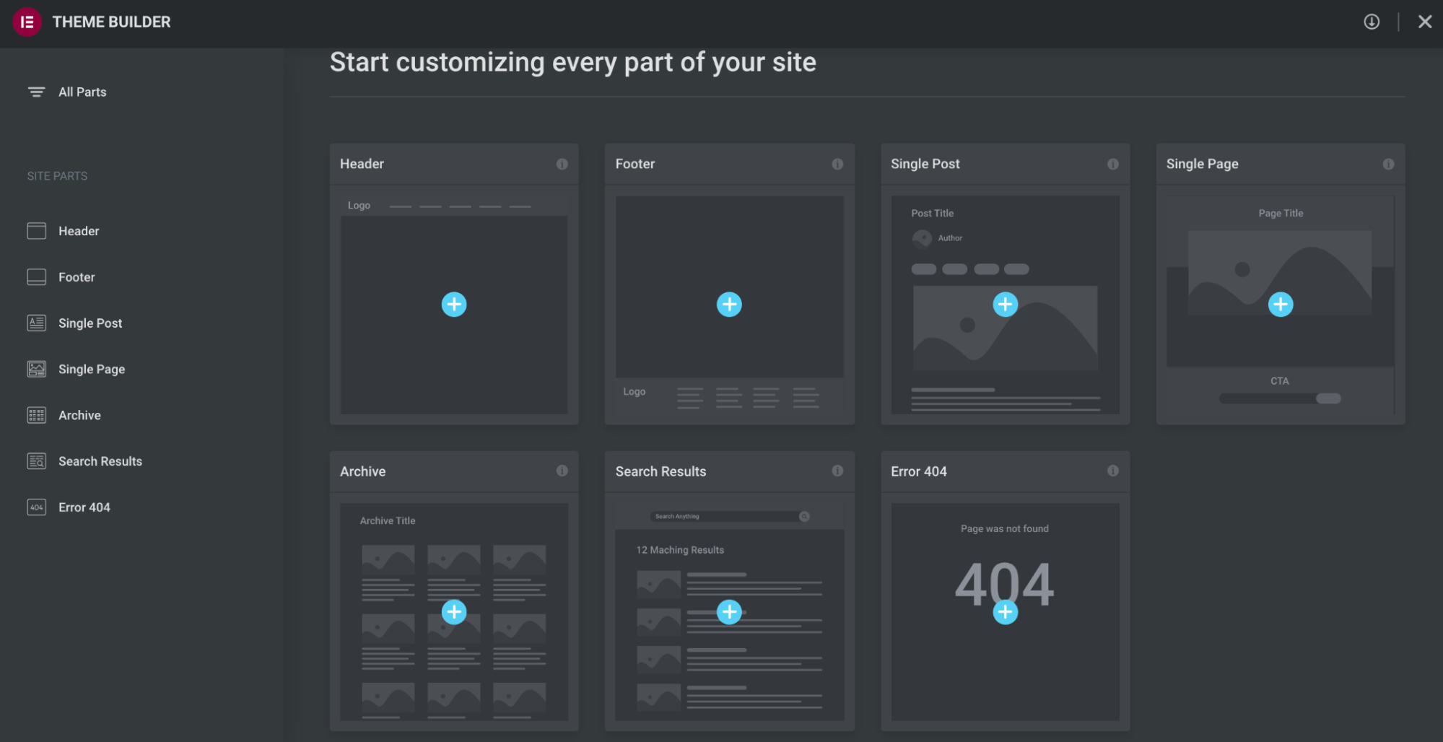Add a new Header template

(453, 305)
